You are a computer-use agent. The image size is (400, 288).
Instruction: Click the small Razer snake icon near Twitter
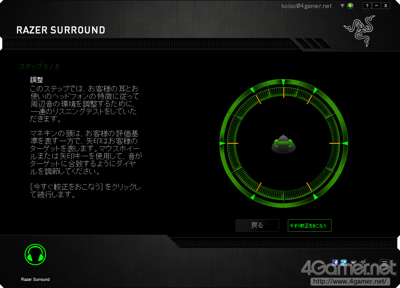click(x=363, y=263)
